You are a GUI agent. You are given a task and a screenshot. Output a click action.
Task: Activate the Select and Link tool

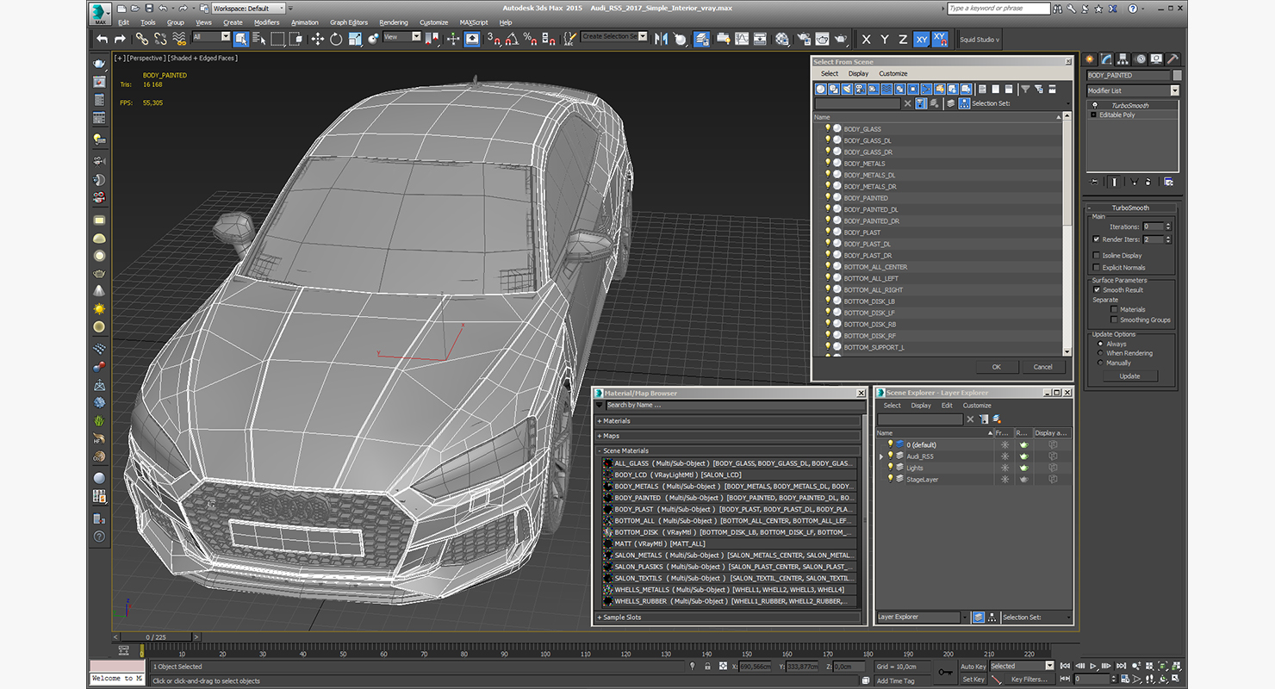(141, 39)
